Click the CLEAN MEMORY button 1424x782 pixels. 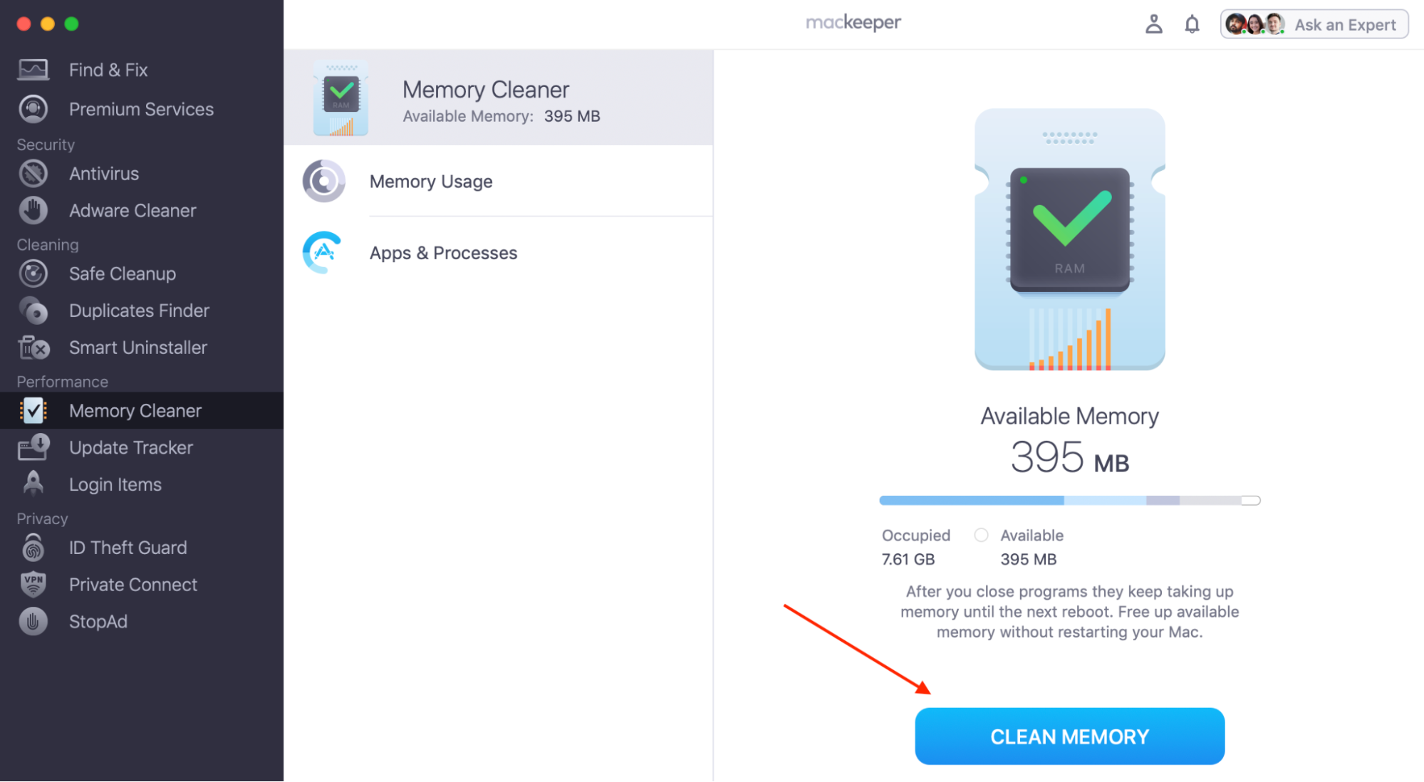[1069, 736]
